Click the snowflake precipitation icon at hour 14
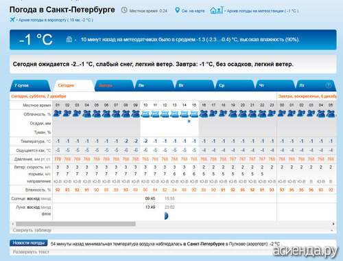 (x=189, y=122)
